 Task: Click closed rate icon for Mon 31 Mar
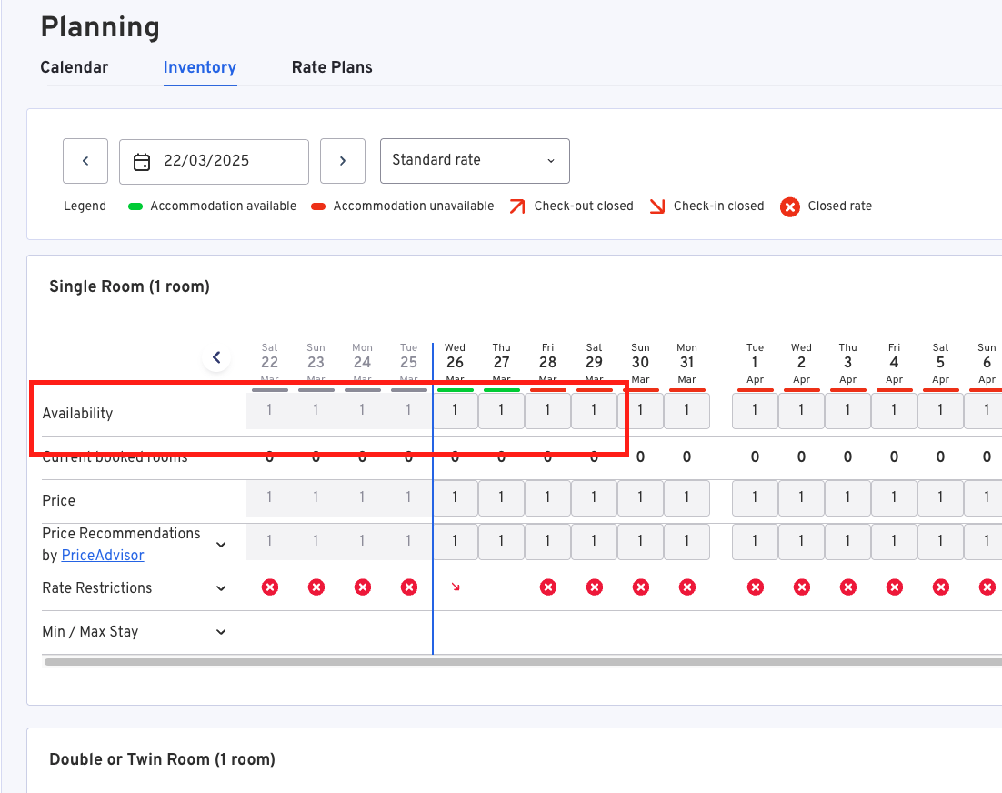tap(687, 587)
